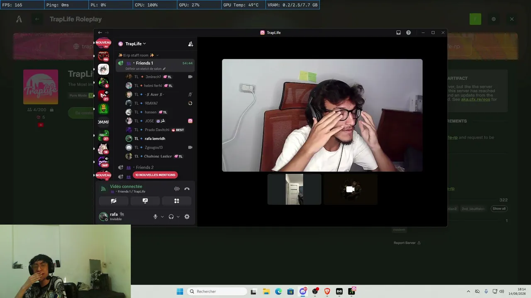
Task: Open FiveM settings gear icon
Action: [494, 19]
